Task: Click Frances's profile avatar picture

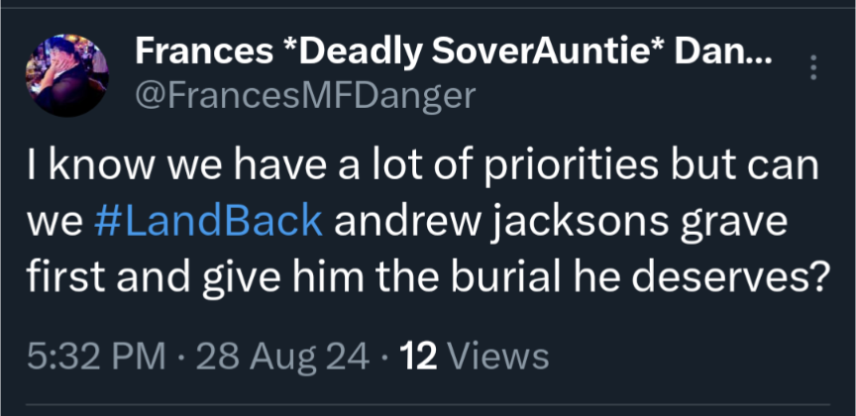Action: coord(66,76)
